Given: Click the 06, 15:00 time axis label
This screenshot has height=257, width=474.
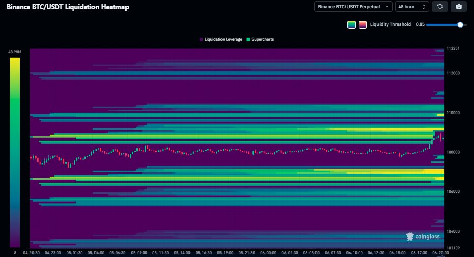Looking at the screenshot, I should (x=397, y=253).
